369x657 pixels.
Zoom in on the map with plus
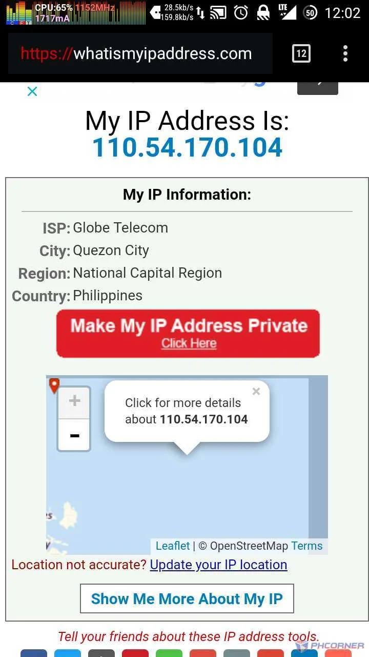(x=74, y=402)
